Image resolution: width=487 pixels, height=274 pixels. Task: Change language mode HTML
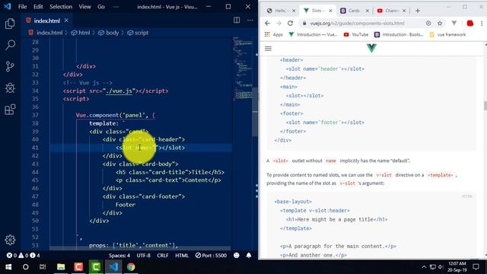click(182, 256)
